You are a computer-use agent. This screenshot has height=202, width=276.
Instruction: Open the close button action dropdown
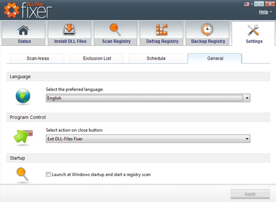pyautogui.click(x=148, y=139)
